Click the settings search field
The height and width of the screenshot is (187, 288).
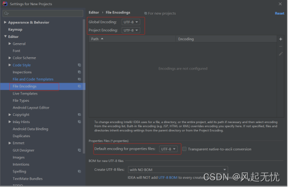point(43,14)
